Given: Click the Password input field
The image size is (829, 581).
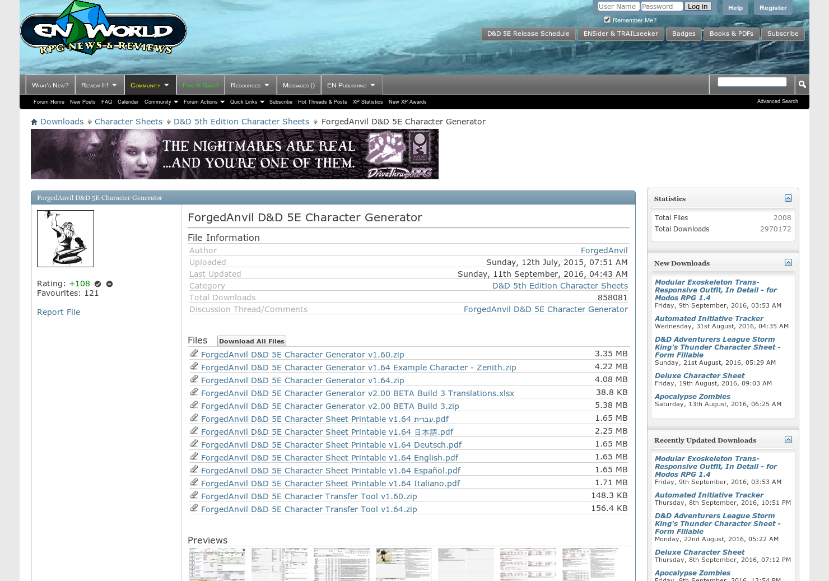Looking at the screenshot, I should pyautogui.click(x=662, y=7).
